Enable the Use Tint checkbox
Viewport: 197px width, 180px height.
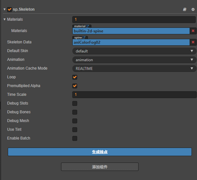(75, 129)
